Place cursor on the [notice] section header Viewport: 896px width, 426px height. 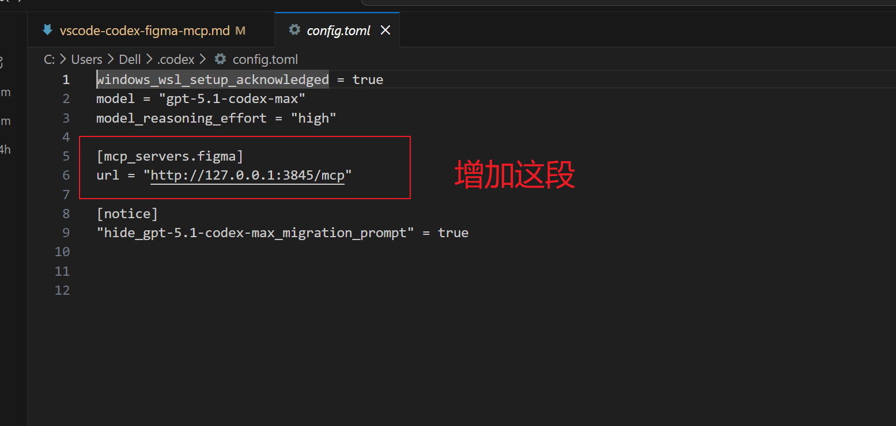tap(127, 214)
